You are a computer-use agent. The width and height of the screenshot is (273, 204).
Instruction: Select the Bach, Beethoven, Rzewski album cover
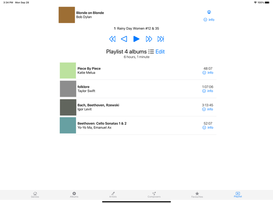click(x=68, y=107)
